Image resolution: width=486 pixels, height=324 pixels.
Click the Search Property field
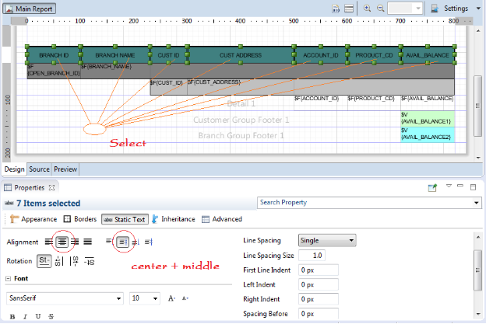(368, 203)
